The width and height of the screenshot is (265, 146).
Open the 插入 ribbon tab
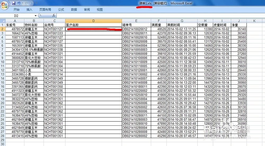(29, 9)
